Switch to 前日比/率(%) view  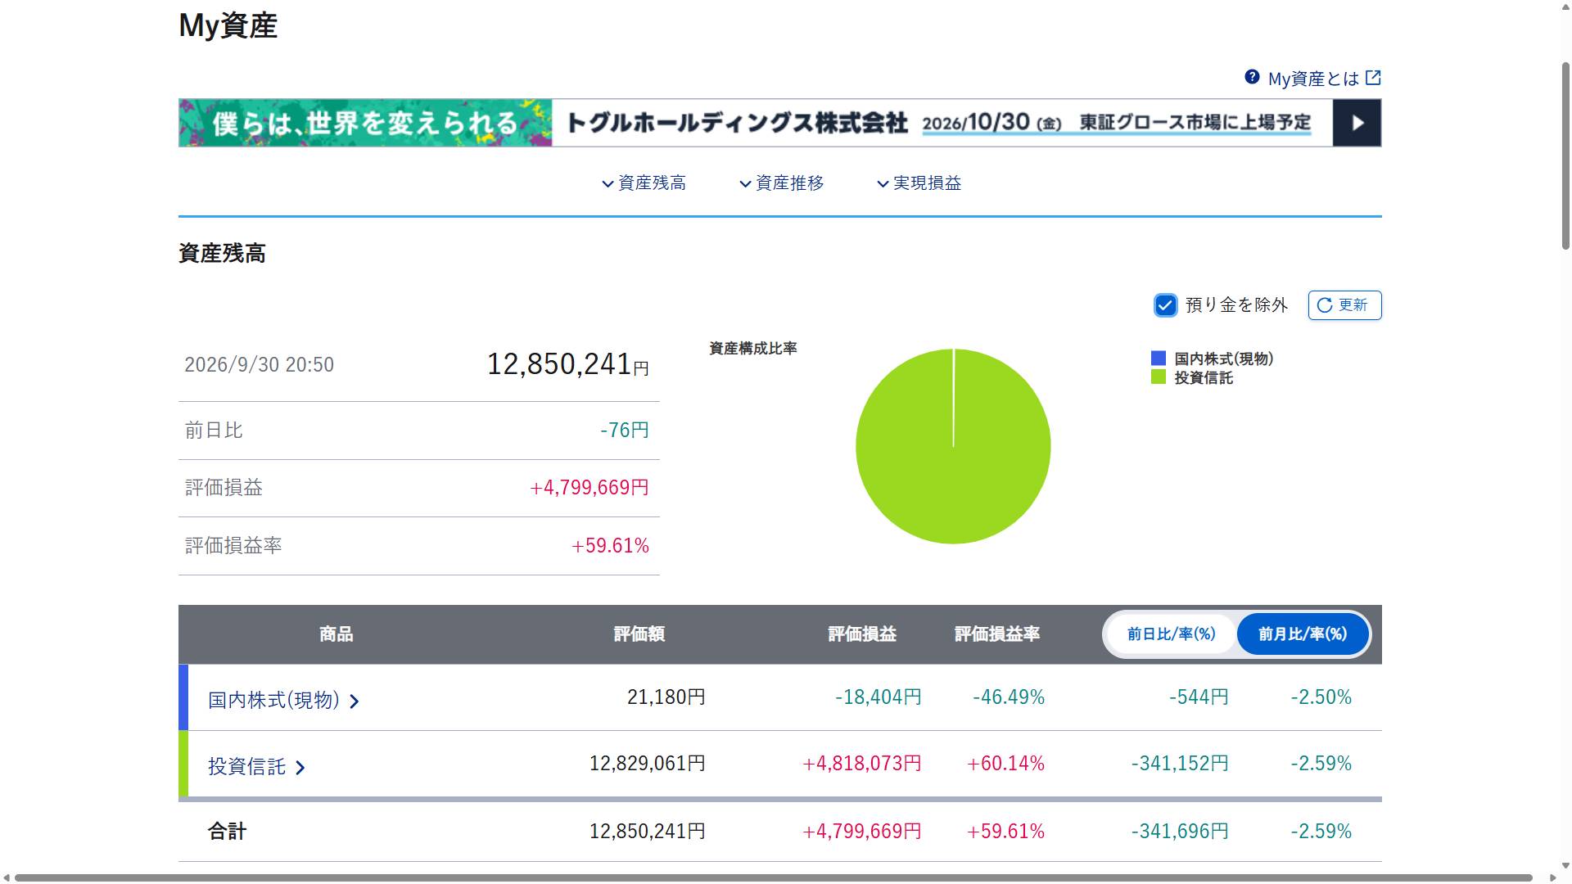[1171, 634]
